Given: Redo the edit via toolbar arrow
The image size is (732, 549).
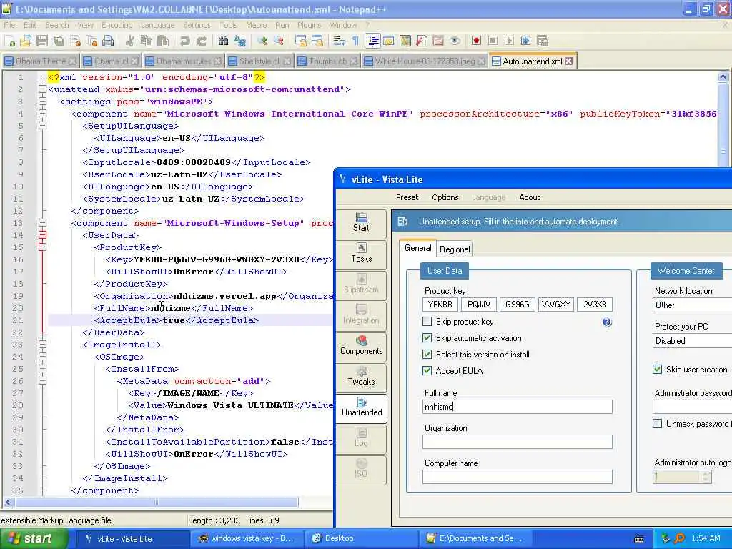Looking at the screenshot, I should tap(202, 41).
